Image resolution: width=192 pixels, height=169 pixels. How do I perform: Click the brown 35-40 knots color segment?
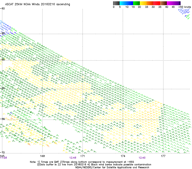point(163,3)
